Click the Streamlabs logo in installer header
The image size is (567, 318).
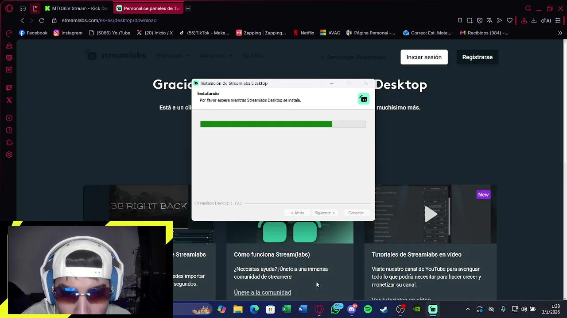point(363,98)
